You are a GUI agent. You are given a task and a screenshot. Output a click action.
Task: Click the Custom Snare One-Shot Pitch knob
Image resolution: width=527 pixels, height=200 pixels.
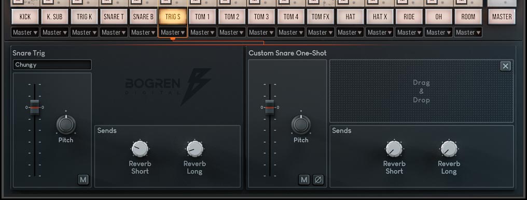[x=301, y=124]
